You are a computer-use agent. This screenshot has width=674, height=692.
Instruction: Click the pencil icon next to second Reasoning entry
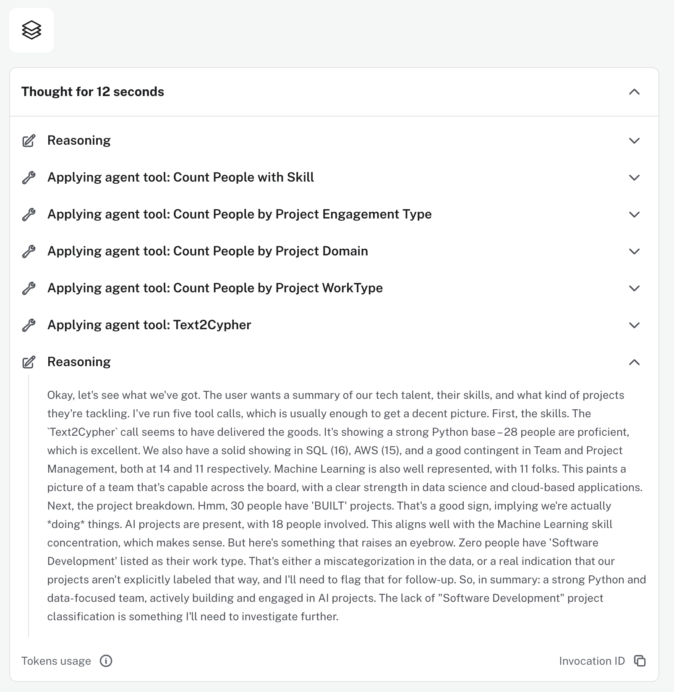point(28,362)
